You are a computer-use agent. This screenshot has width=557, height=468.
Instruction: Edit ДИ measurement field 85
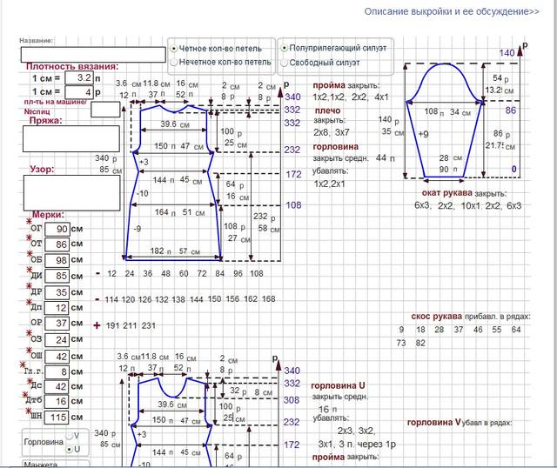click(x=57, y=276)
